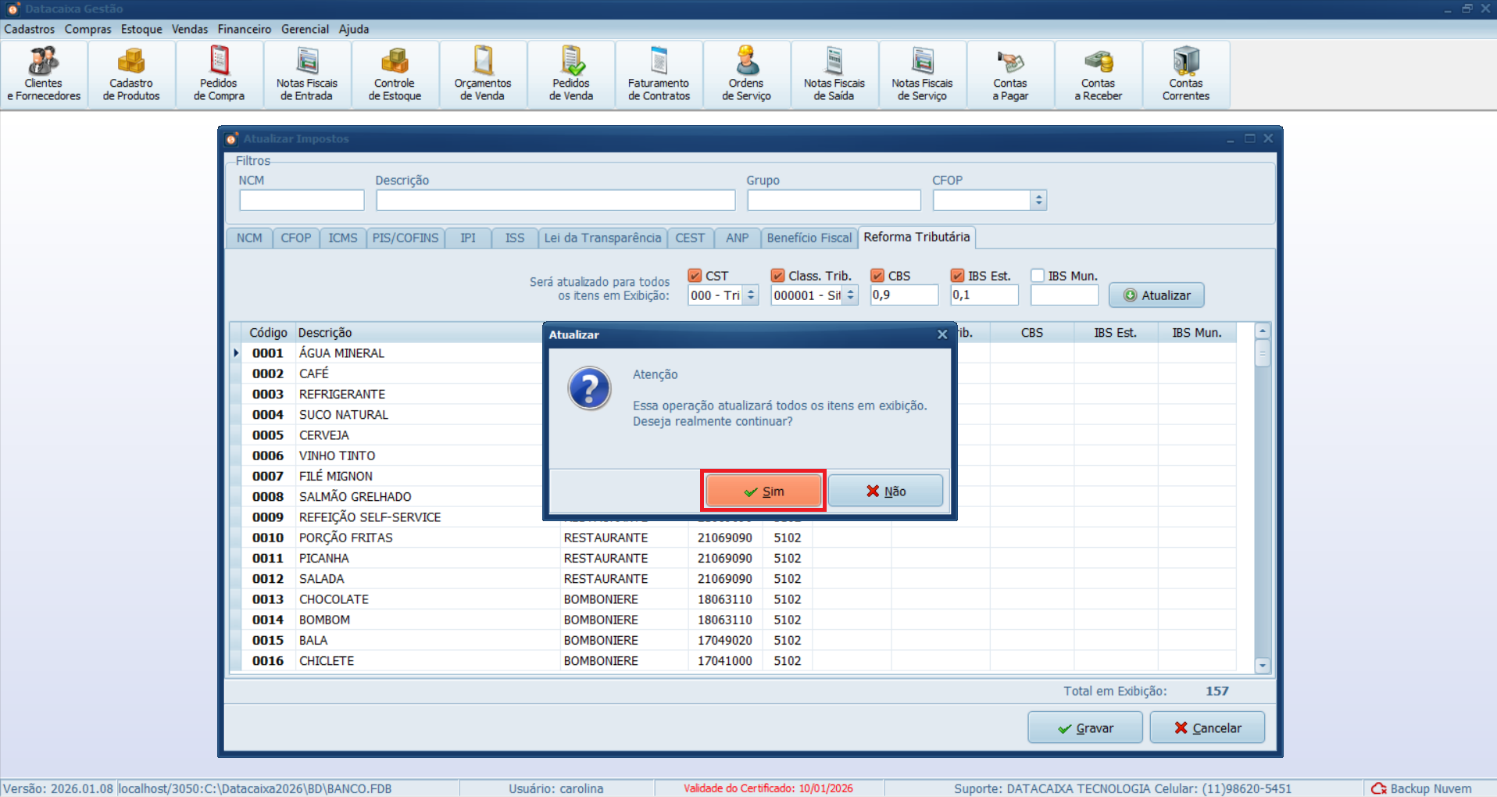Image resolution: width=1497 pixels, height=797 pixels.
Task: Confirm with the Sim button
Action: (763, 491)
